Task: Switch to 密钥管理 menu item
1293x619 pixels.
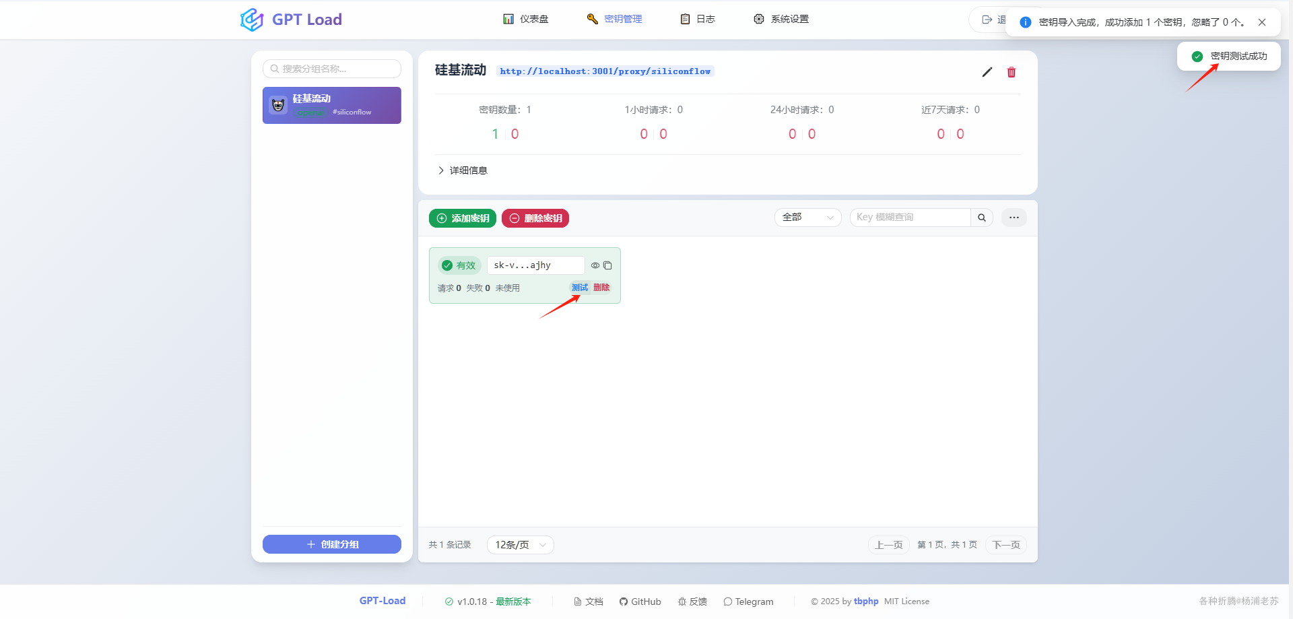Action: point(623,19)
